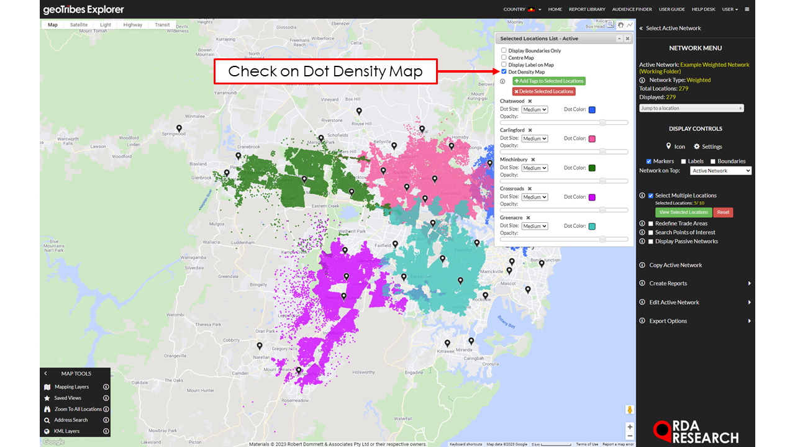Toggle the Boundaries checkbox
Image resolution: width=795 pixels, height=447 pixels.
coord(713,161)
